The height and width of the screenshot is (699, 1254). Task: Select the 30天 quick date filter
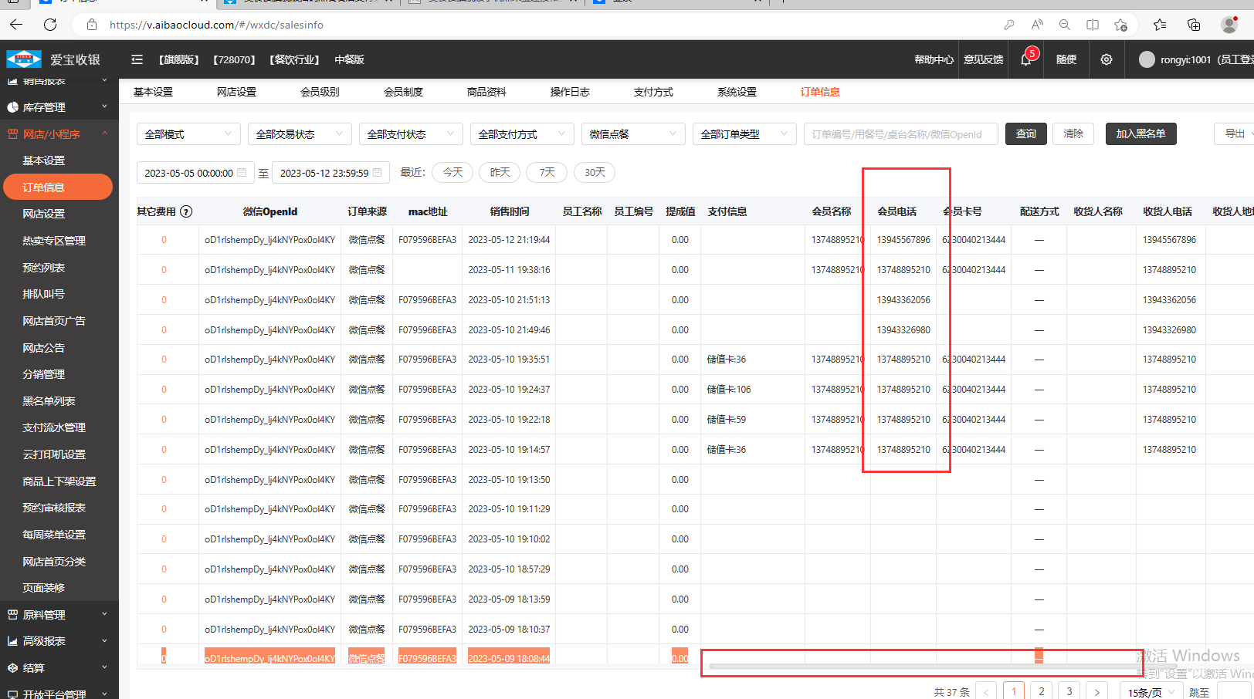[595, 172]
